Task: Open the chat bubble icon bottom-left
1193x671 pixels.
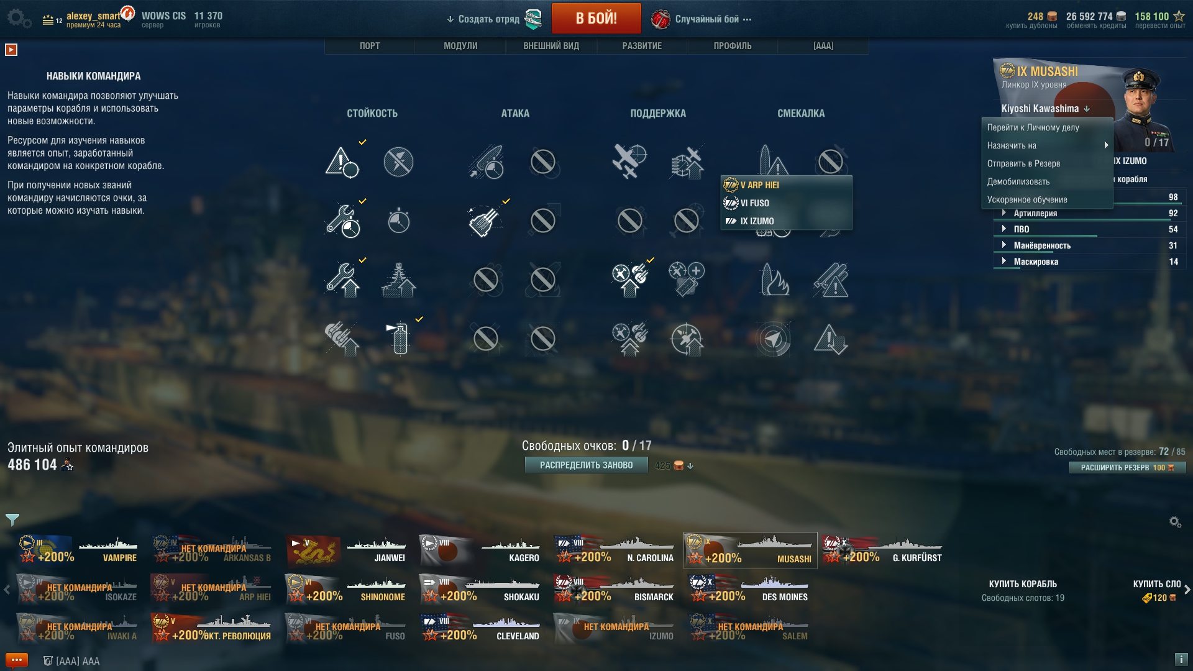Action: point(17,660)
